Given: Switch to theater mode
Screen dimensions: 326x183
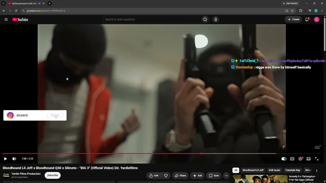Looking at the screenshot, I should pos(308,159).
